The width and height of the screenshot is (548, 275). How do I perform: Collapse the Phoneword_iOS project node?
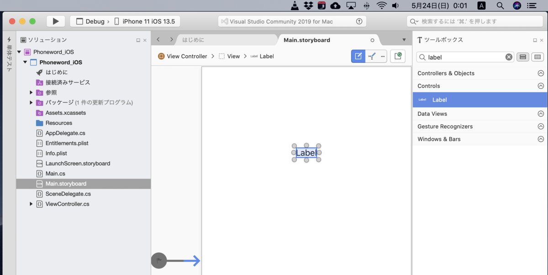25,62
